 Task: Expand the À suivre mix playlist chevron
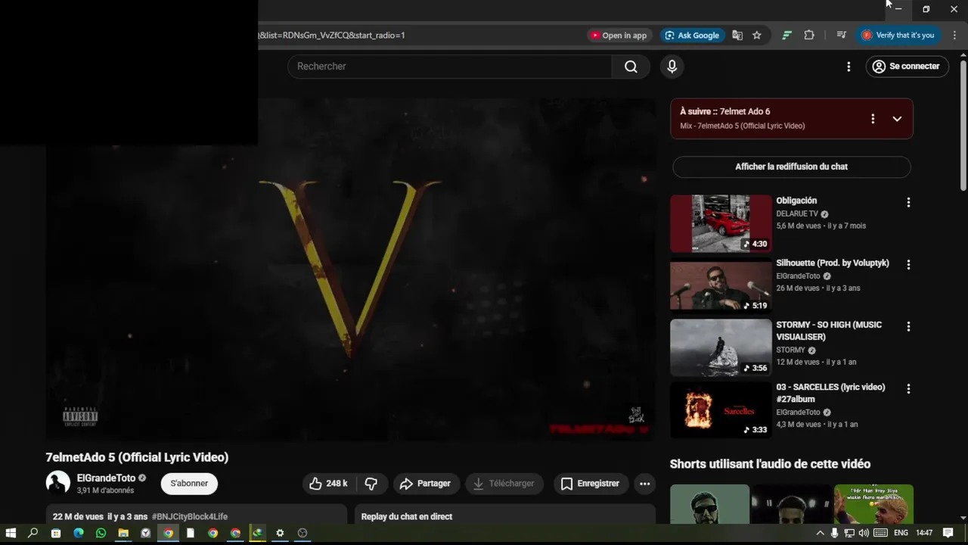click(x=897, y=119)
